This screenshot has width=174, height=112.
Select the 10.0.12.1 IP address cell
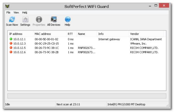point(20,39)
